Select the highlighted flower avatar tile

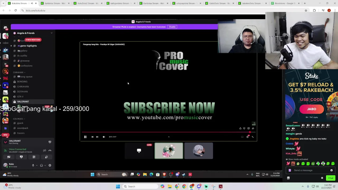tap(169, 151)
